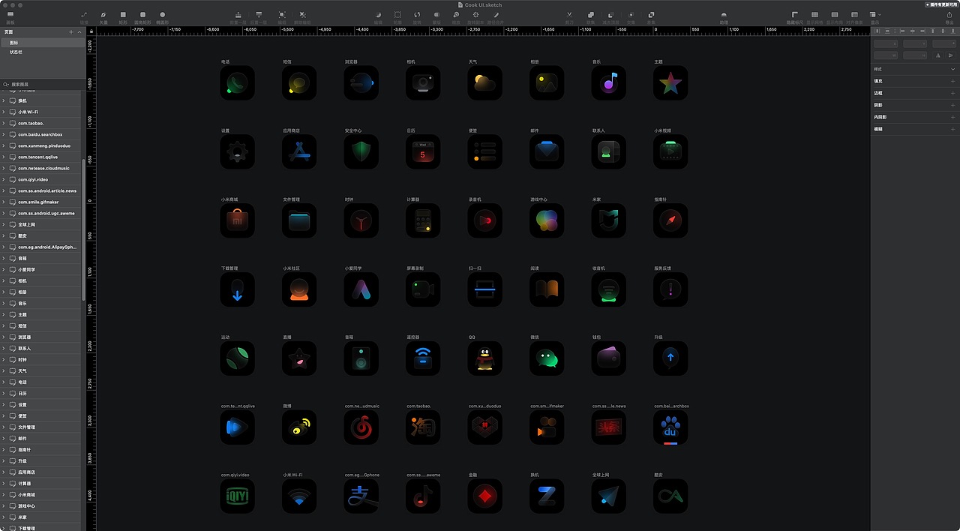Toggle 显示布局 show layout button

click(835, 14)
